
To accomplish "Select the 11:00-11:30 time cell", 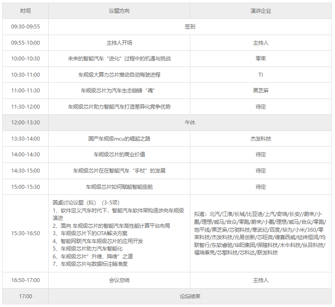I will (x=25, y=91).
